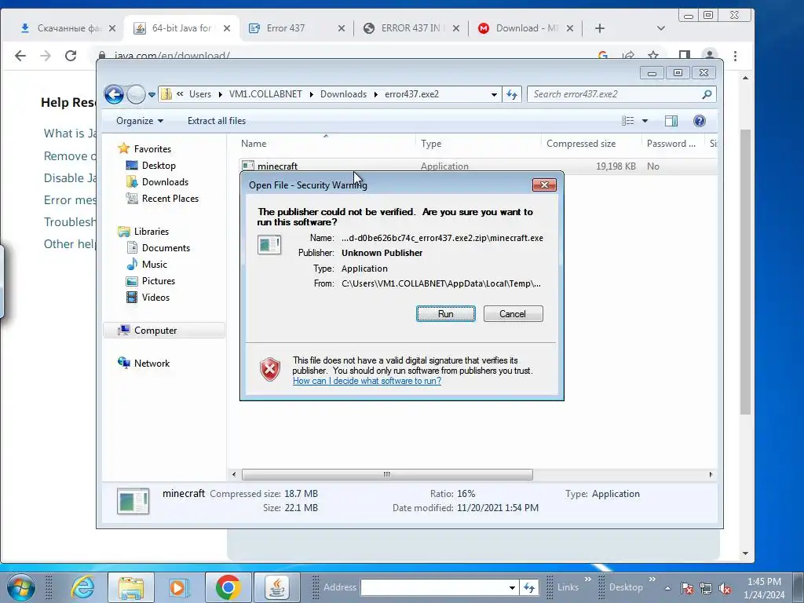This screenshot has height=603, width=804.
Task: Select Libraries in navigation pane
Action: (x=152, y=232)
